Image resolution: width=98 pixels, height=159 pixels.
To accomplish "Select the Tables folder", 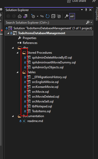I will 31,72.
